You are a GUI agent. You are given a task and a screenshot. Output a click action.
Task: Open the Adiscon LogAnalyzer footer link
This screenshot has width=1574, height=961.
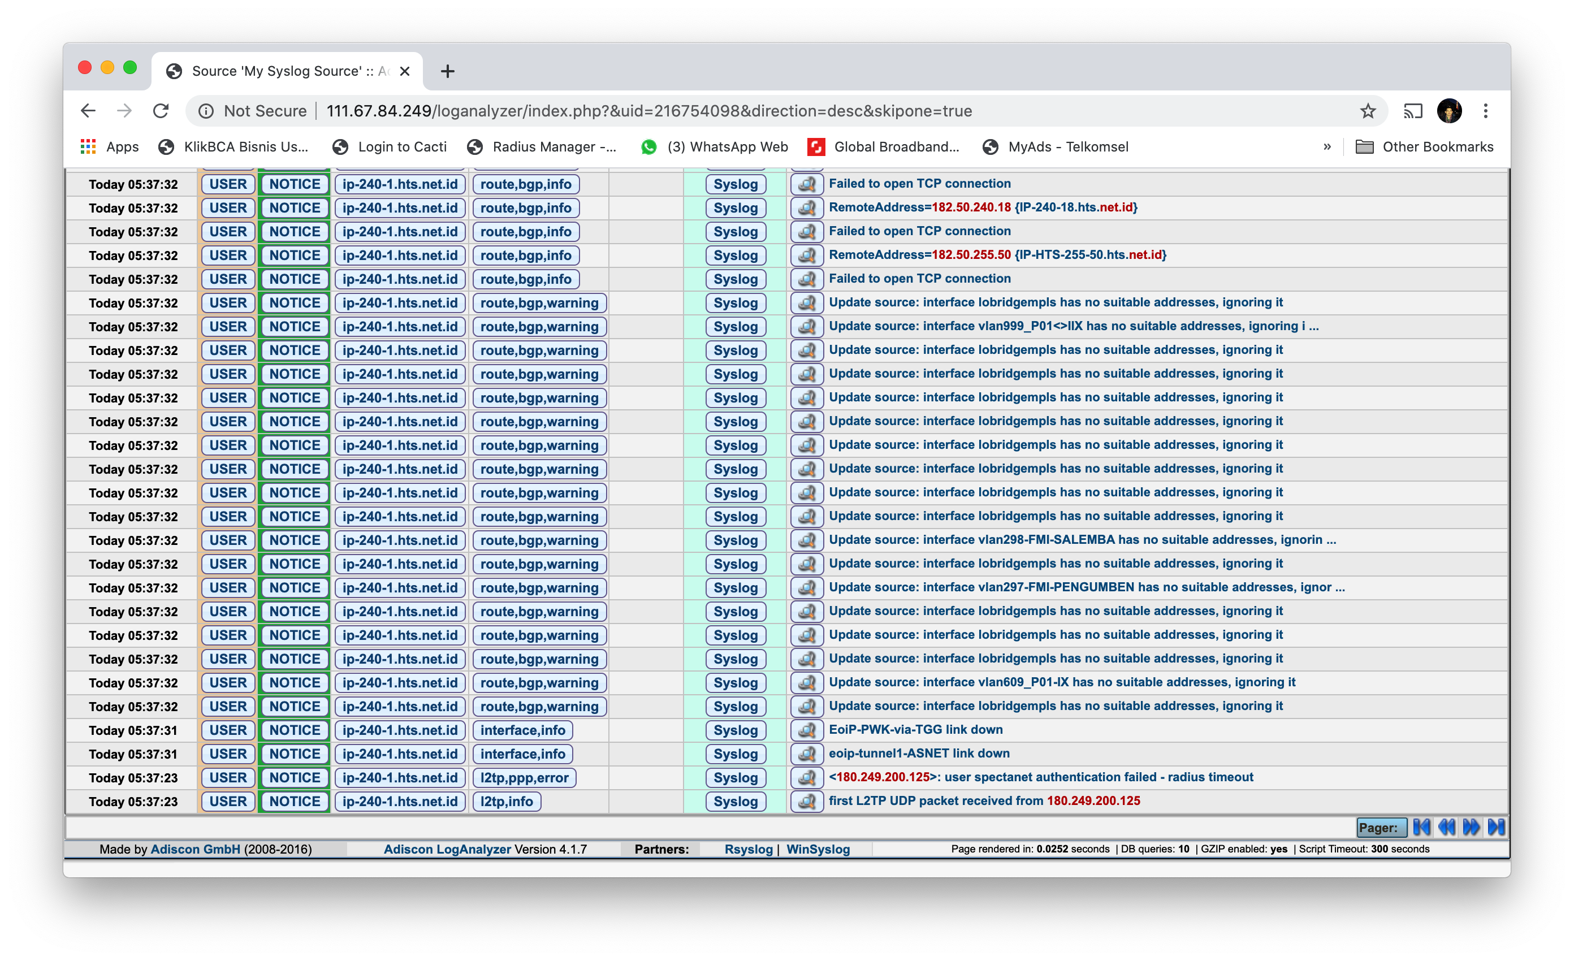click(x=447, y=849)
